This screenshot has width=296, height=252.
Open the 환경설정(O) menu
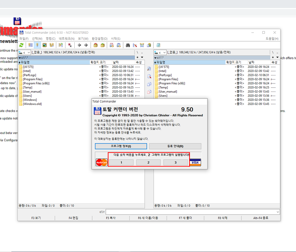tap(100, 39)
